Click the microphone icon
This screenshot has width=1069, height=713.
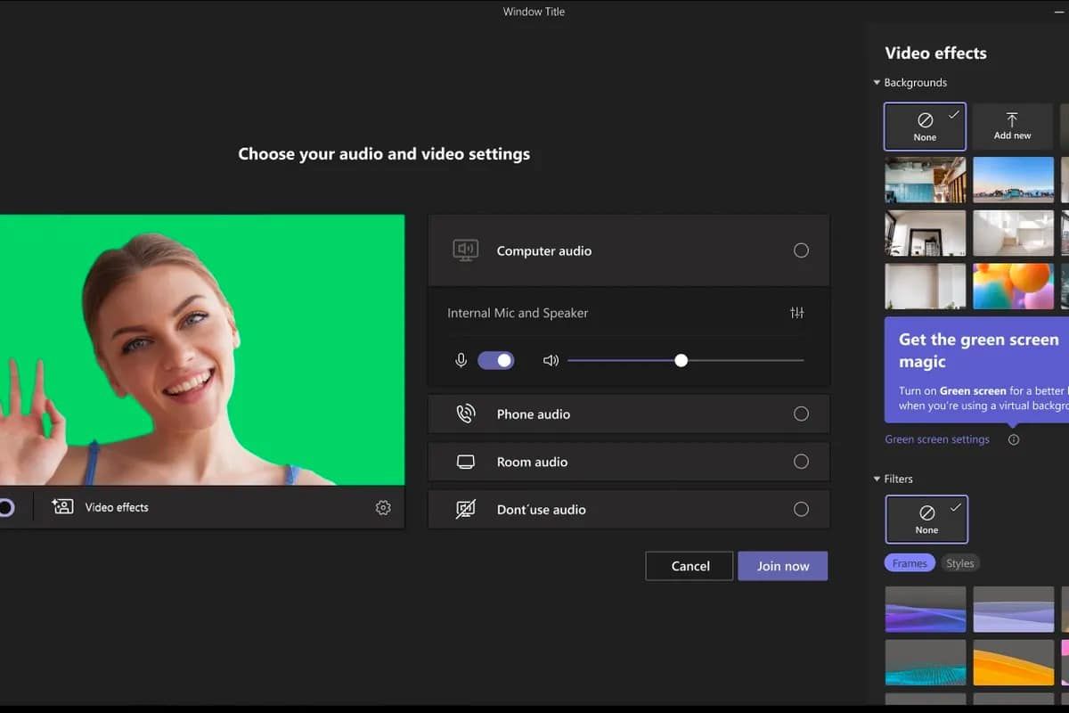click(461, 360)
